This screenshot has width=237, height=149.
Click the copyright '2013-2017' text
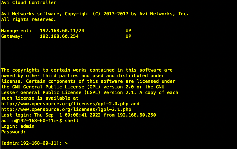pyautogui.click(x=116, y=14)
